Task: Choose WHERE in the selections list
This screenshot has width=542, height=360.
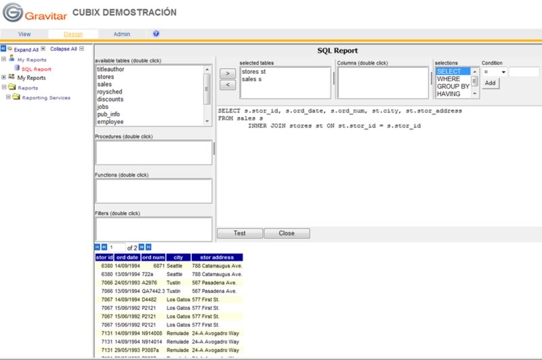Action: (453, 79)
